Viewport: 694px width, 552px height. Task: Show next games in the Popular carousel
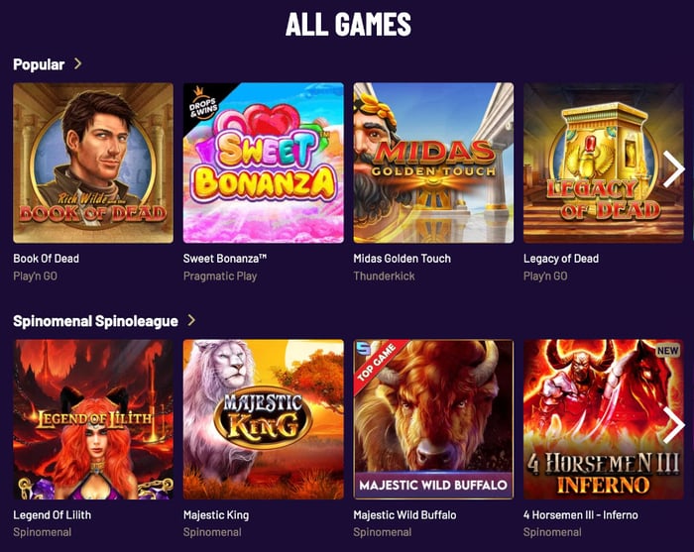click(x=673, y=168)
